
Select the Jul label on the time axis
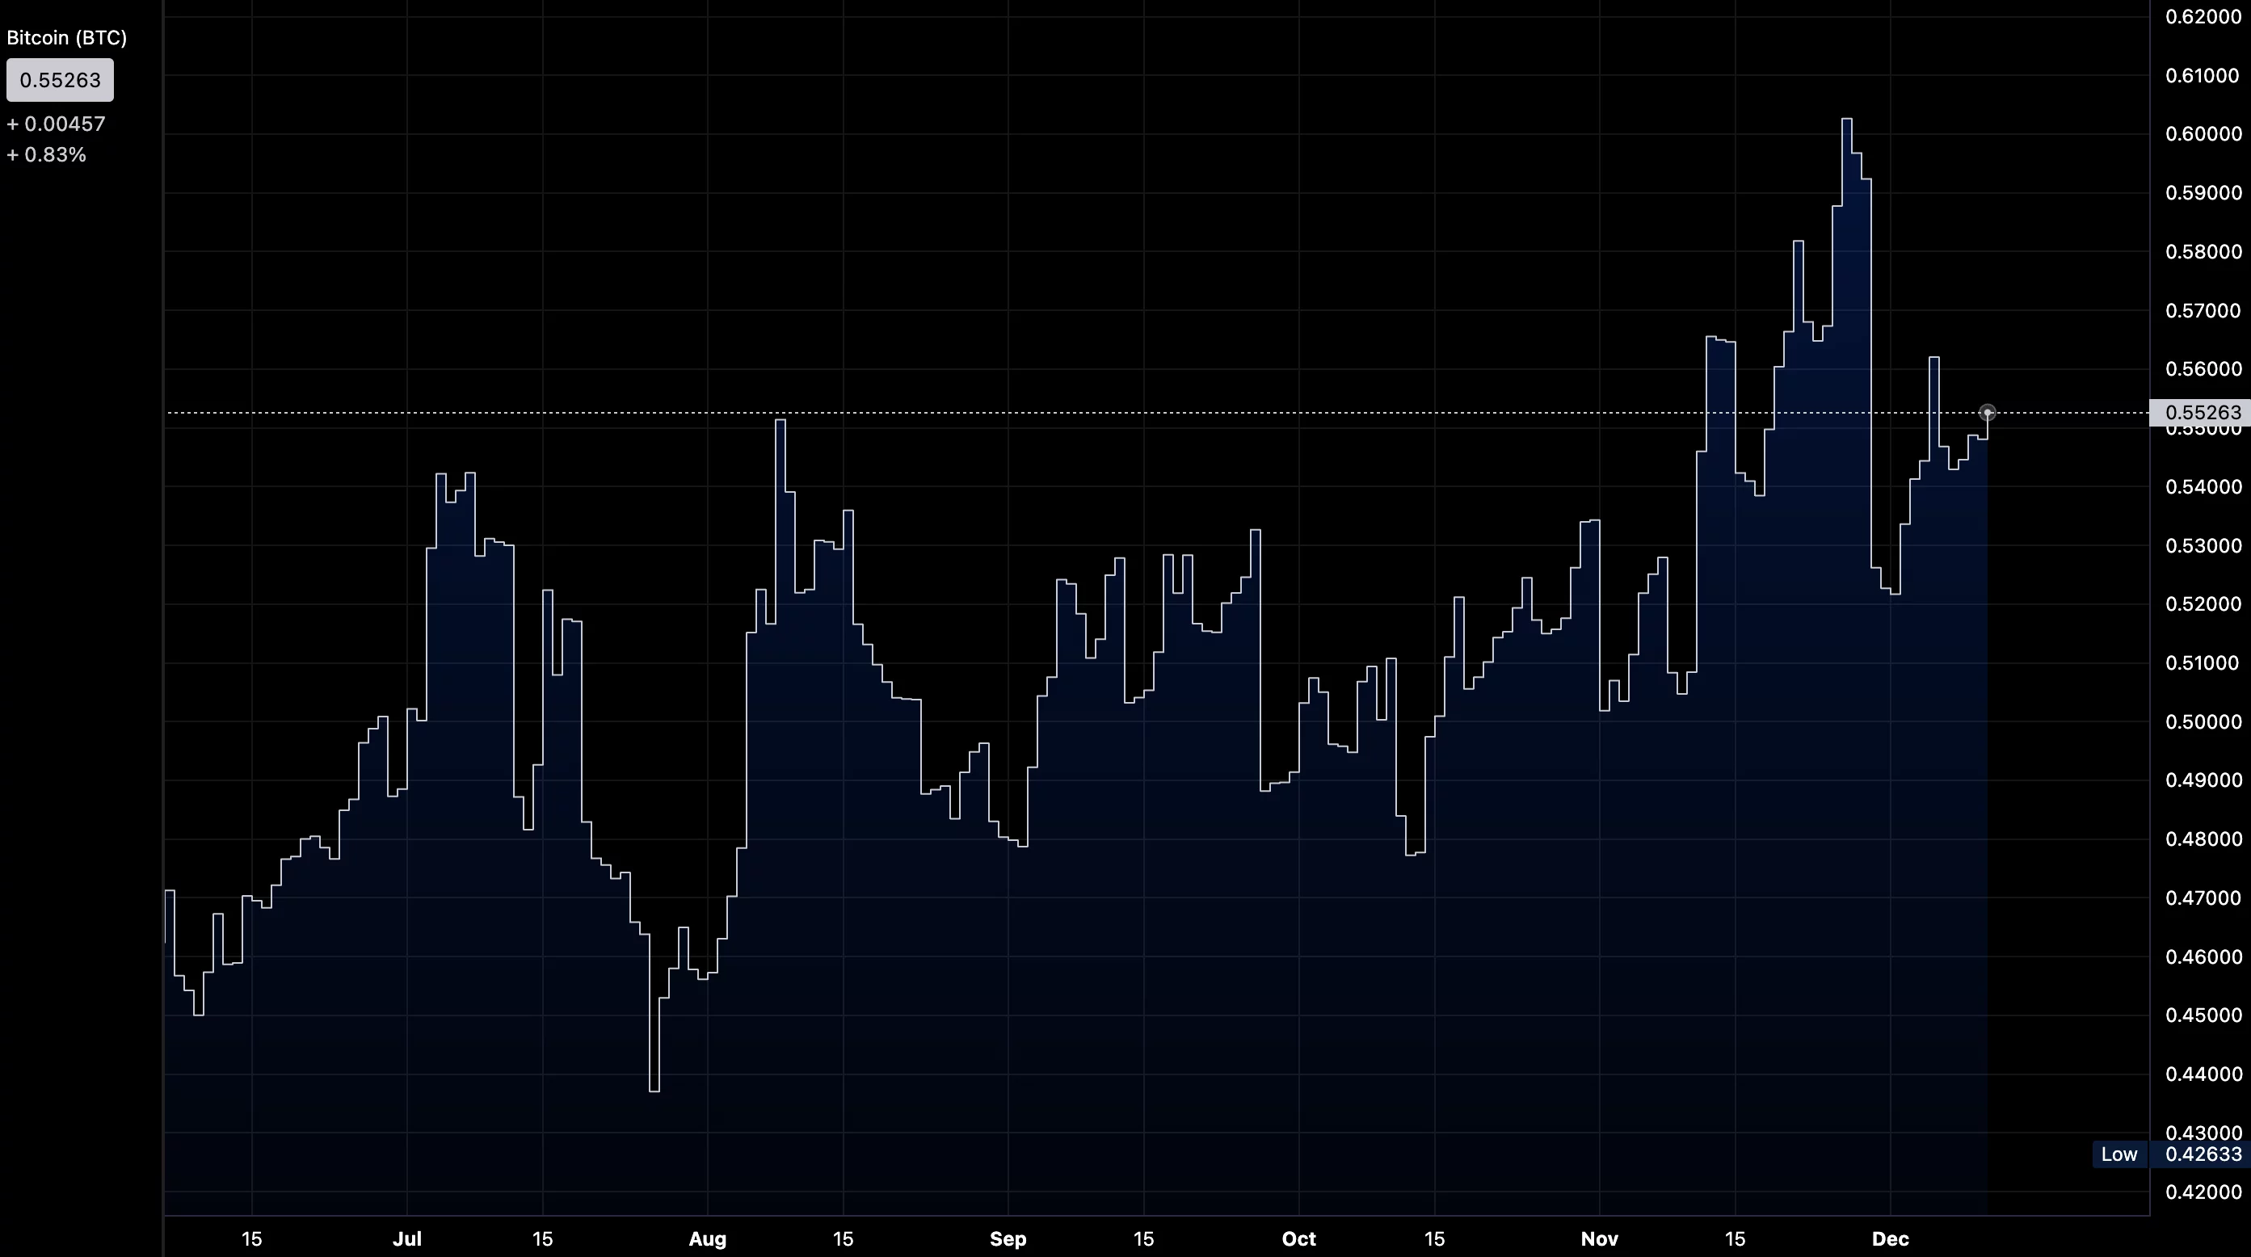pos(408,1238)
